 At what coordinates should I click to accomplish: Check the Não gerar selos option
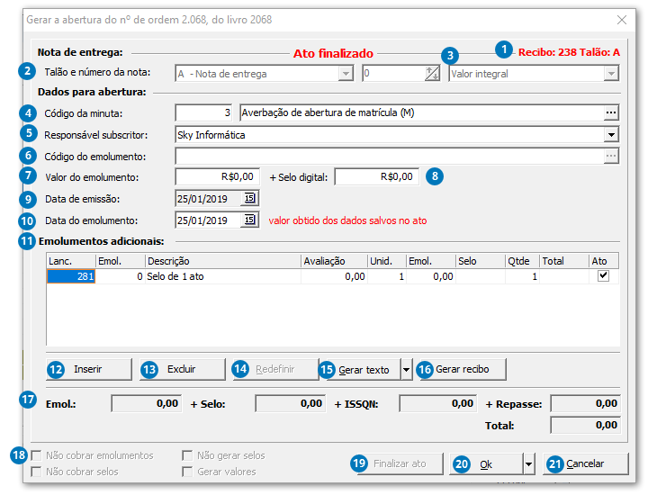click(x=188, y=455)
